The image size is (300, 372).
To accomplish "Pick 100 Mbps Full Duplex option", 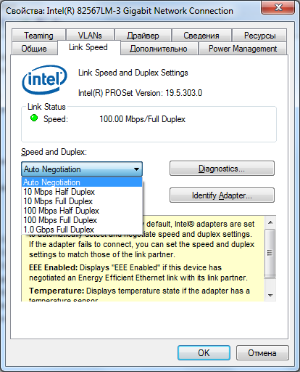I will pyautogui.click(x=82, y=220).
